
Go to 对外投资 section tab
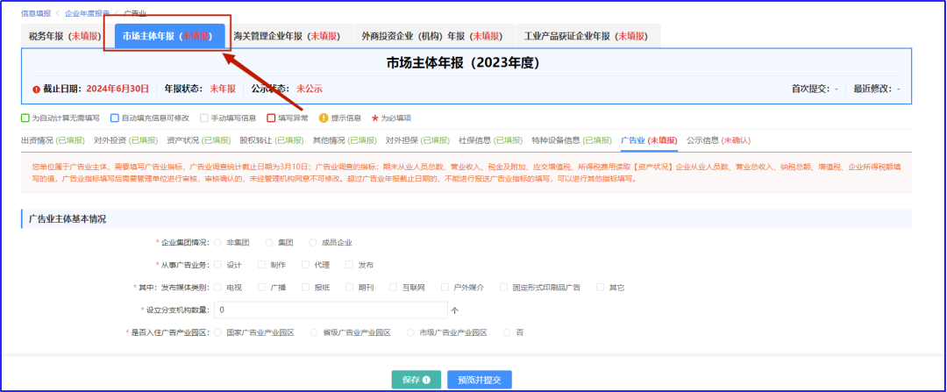coord(125,140)
